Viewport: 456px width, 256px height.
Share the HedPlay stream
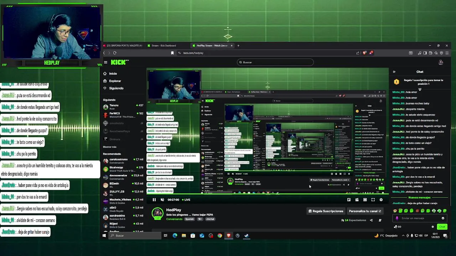pyautogui.click(x=371, y=220)
